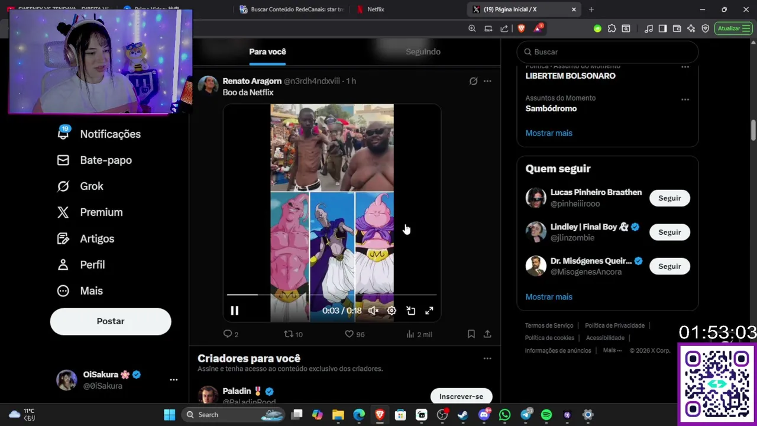Click the Buscar search field
Viewport: 757px width, 426px height.
click(x=607, y=52)
